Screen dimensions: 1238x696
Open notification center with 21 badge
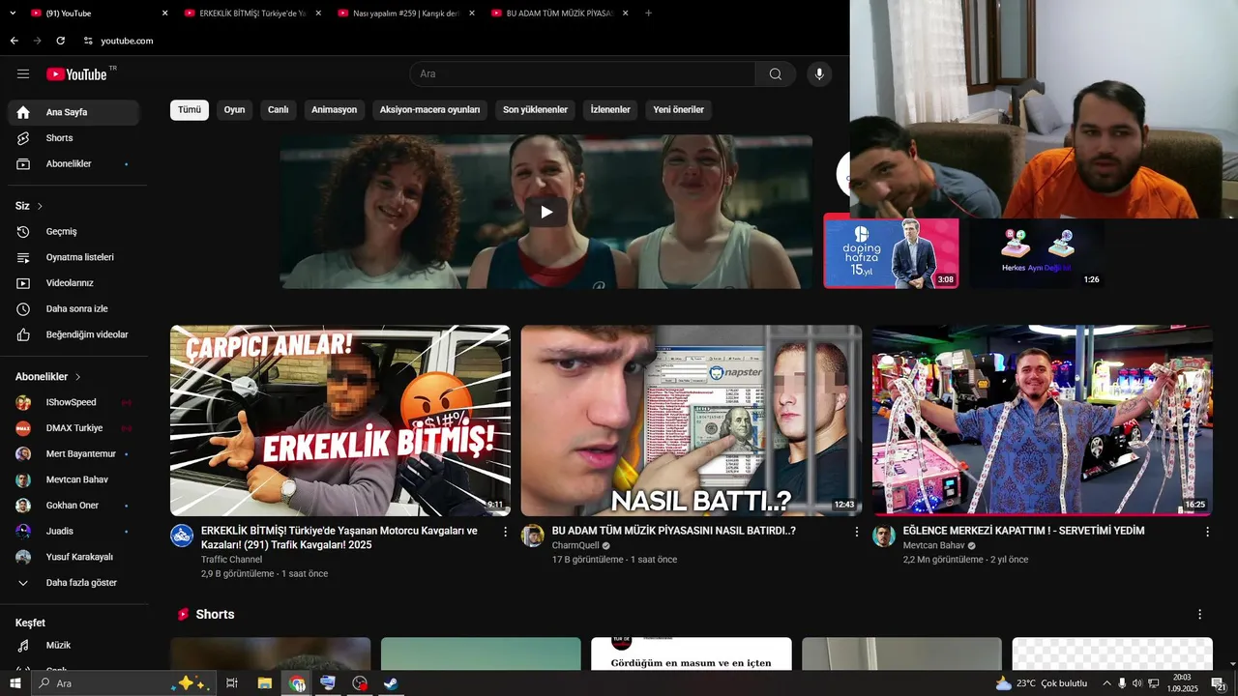(x=1219, y=683)
